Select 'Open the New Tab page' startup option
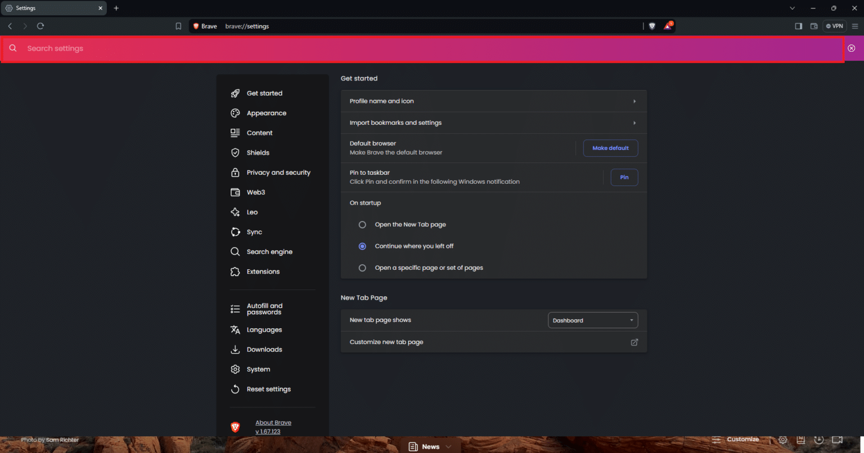Viewport: 864px width, 453px height. tap(362, 224)
